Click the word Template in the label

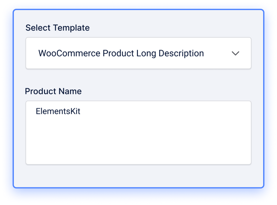click(x=71, y=28)
